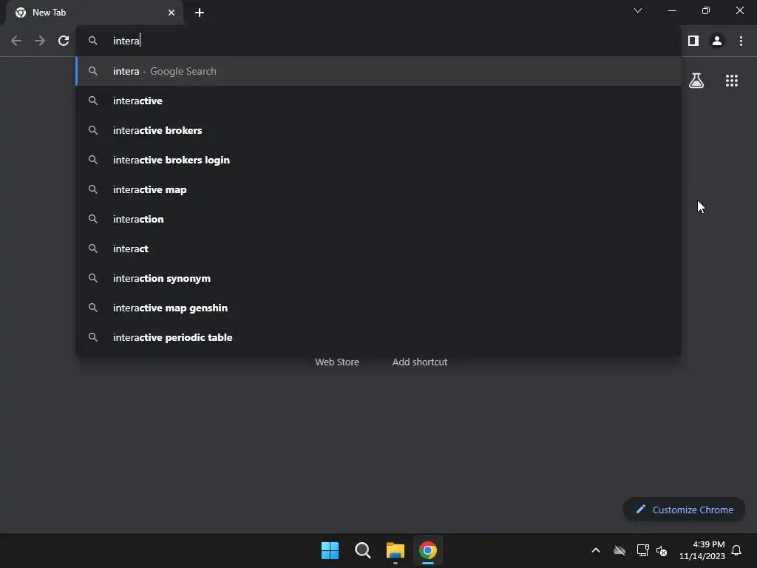Select the 'interact' suggestion
The width and height of the screenshot is (757, 568).
pyautogui.click(x=378, y=248)
